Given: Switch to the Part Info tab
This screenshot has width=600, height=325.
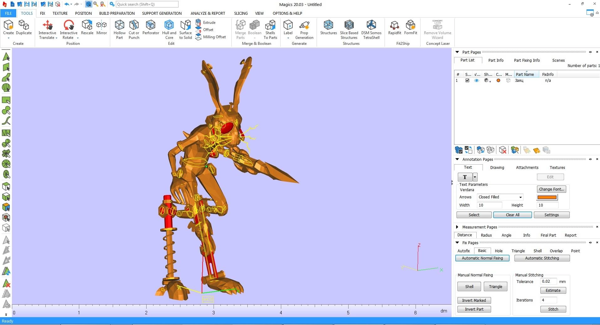Looking at the screenshot, I should 496,60.
